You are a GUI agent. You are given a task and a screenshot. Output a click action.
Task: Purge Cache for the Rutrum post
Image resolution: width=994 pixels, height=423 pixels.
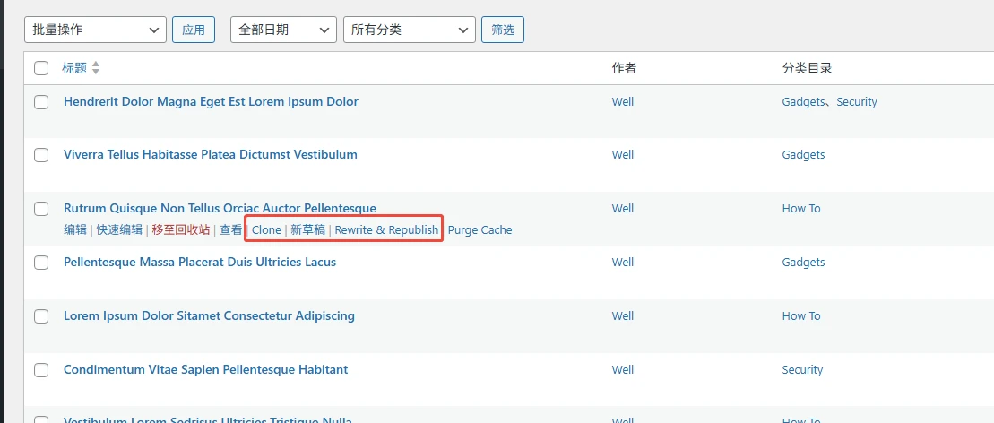(x=480, y=230)
